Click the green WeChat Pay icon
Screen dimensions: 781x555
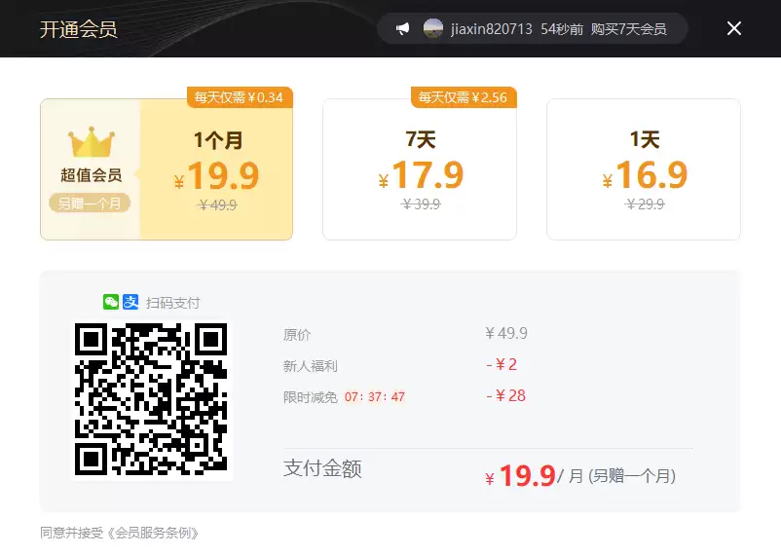[111, 303]
